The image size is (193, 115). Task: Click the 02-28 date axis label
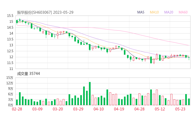click(17, 109)
